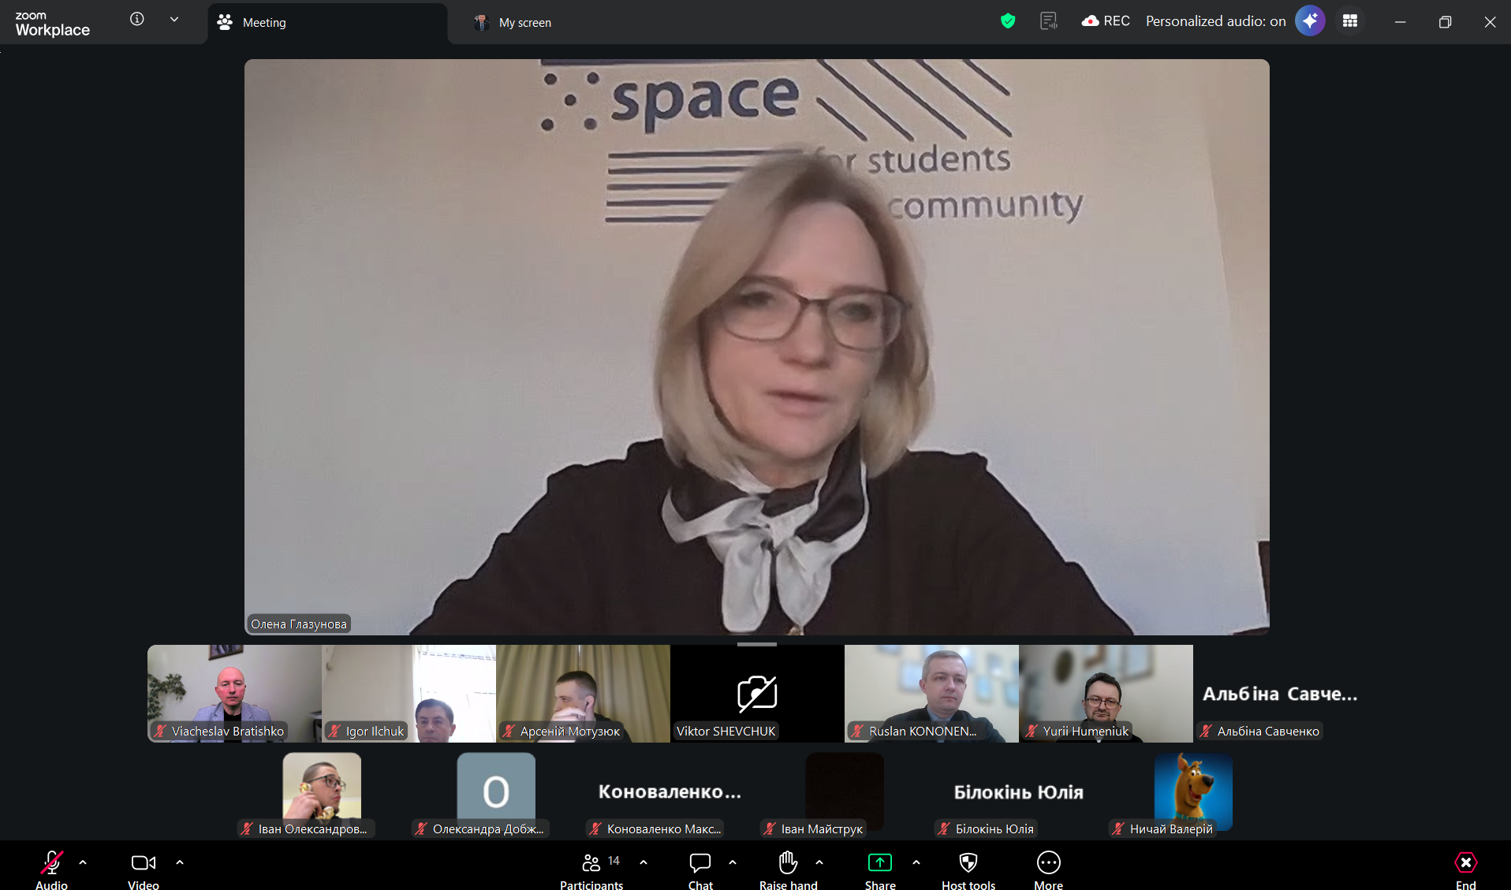Expand the Zoom Workplace dropdown chevron
This screenshot has height=890, width=1511.
pos(174,19)
